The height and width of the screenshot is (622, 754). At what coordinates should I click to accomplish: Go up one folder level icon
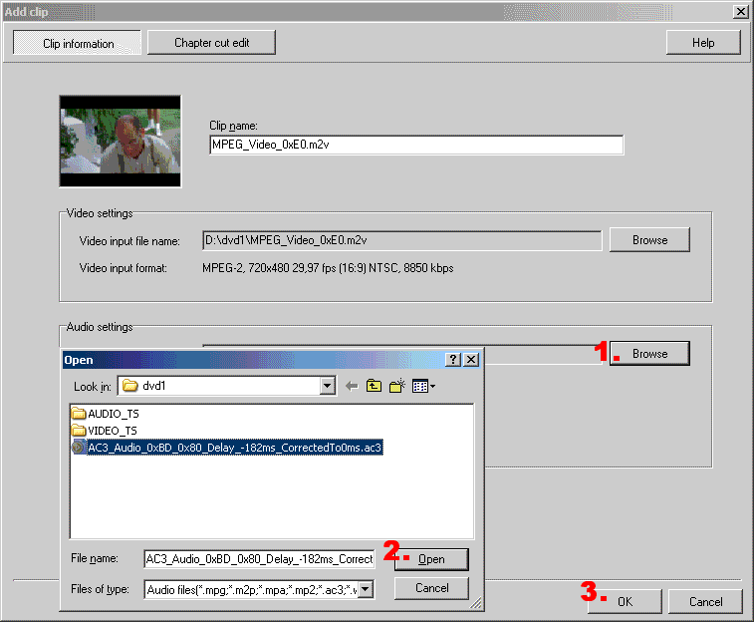(x=374, y=386)
